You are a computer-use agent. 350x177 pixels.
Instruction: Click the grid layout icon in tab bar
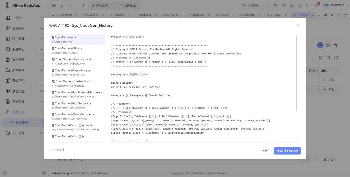(325, 15)
